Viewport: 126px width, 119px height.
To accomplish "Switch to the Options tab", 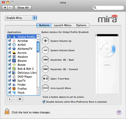I will click(81, 25).
